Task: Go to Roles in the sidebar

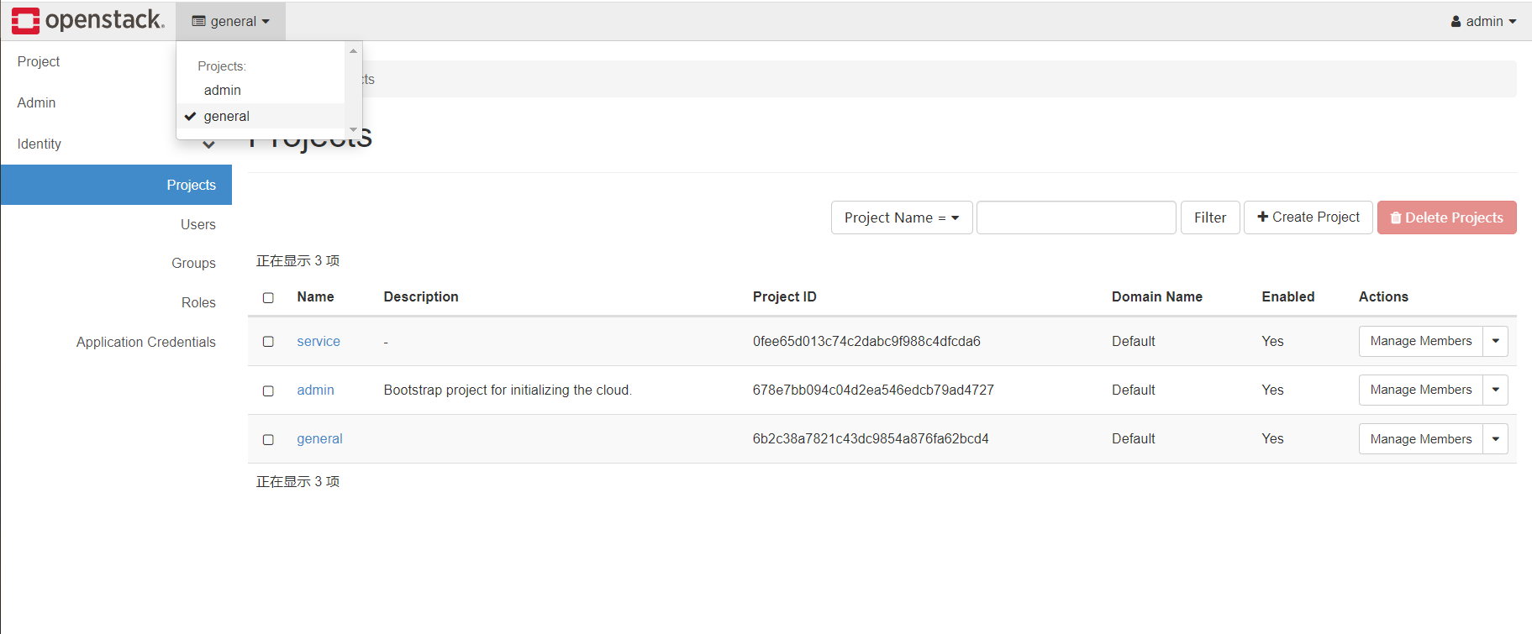Action: (198, 302)
